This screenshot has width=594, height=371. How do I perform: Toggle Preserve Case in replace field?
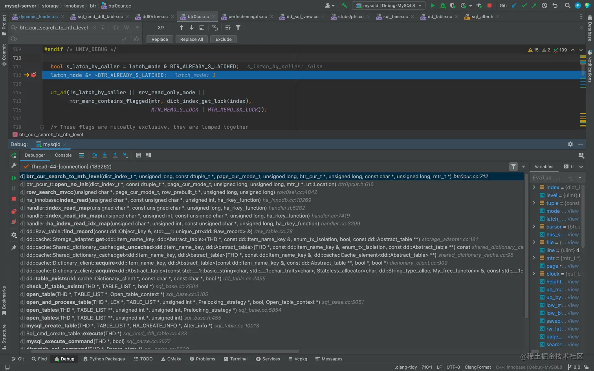coord(137,39)
